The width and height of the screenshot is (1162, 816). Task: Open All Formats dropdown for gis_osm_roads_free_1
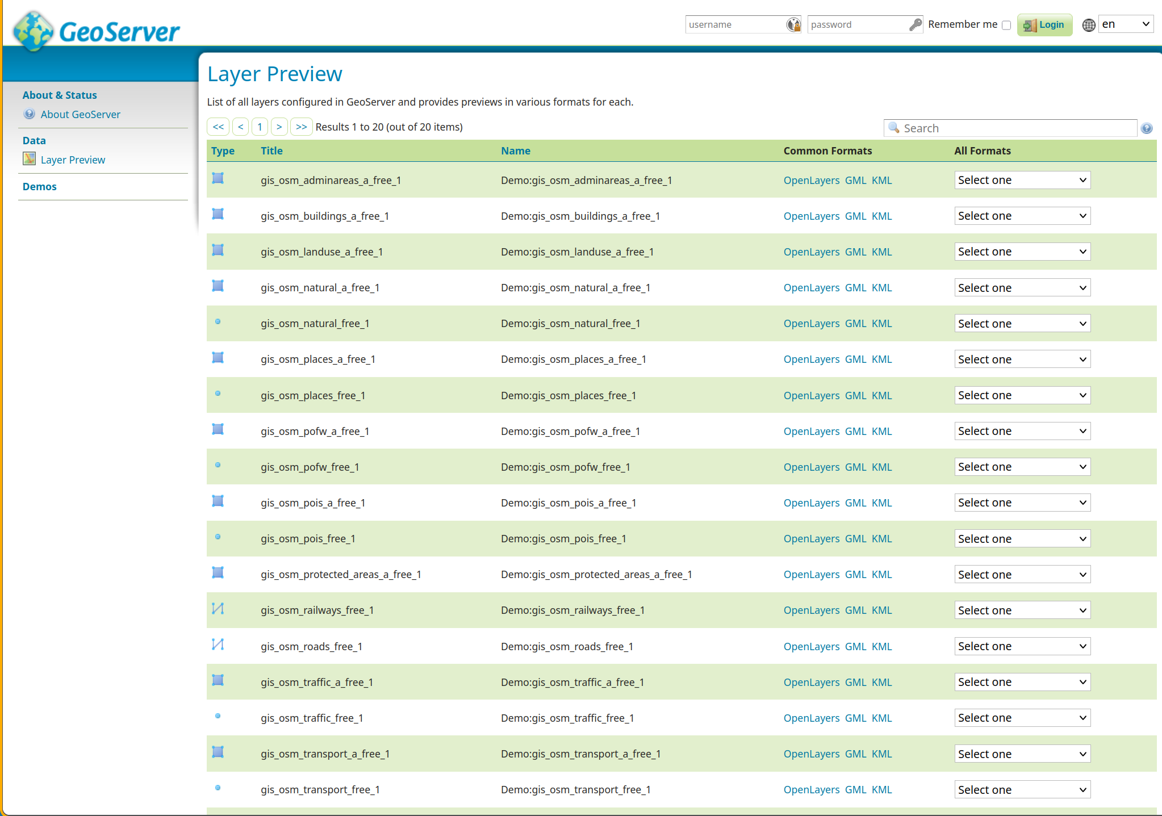click(1022, 646)
